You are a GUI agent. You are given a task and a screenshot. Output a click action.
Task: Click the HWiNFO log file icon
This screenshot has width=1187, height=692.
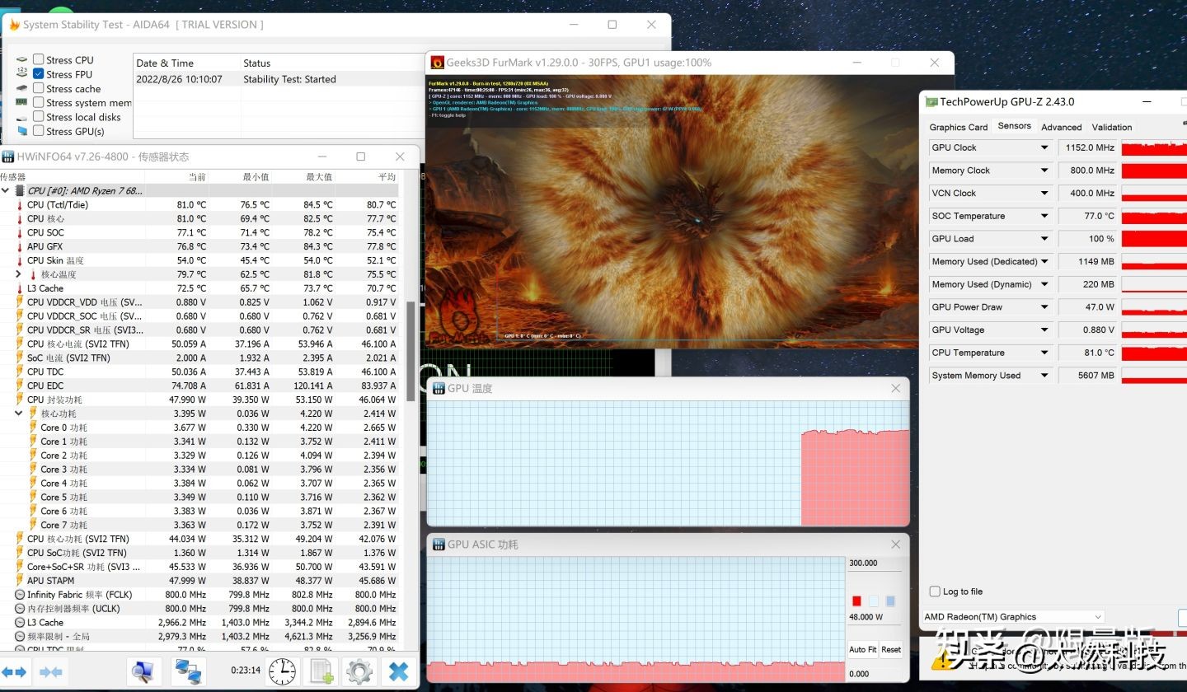point(321,671)
